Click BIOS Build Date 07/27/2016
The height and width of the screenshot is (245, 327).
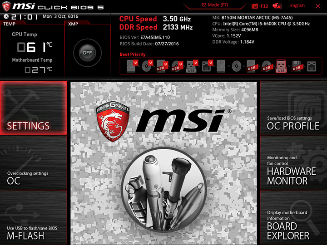(149, 44)
